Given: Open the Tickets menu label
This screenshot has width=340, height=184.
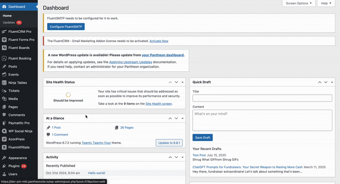Looking at the screenshot, I should [14, 91].
